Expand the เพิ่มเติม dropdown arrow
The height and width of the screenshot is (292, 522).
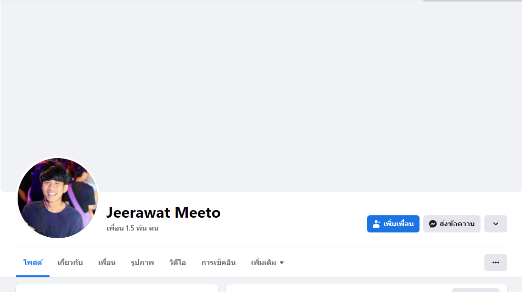tap(282, 263)
